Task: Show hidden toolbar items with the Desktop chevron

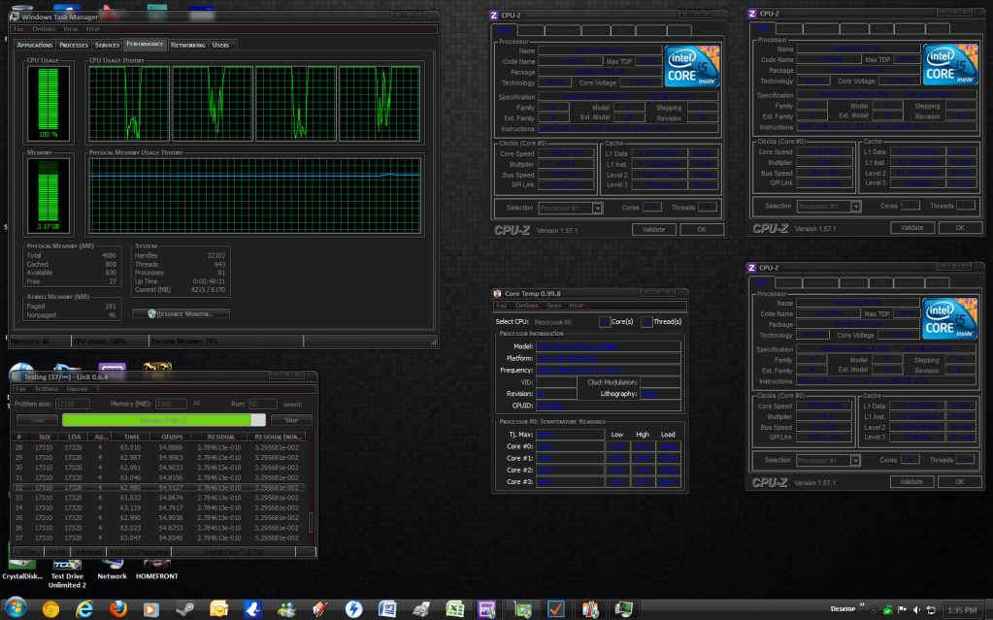Action: coord(862,604)
